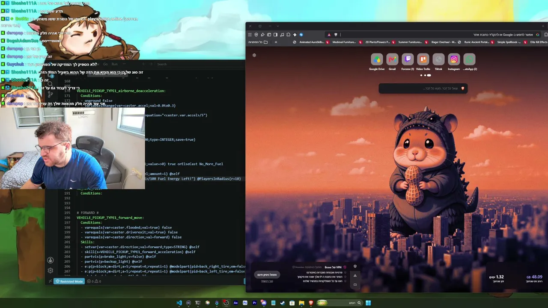The image size is (548, 308).
Task: Click line 196 VEHICLE_PICKUP_TYPE1_forward_move text
Action: pyautogui.click(x=110, y=218)
